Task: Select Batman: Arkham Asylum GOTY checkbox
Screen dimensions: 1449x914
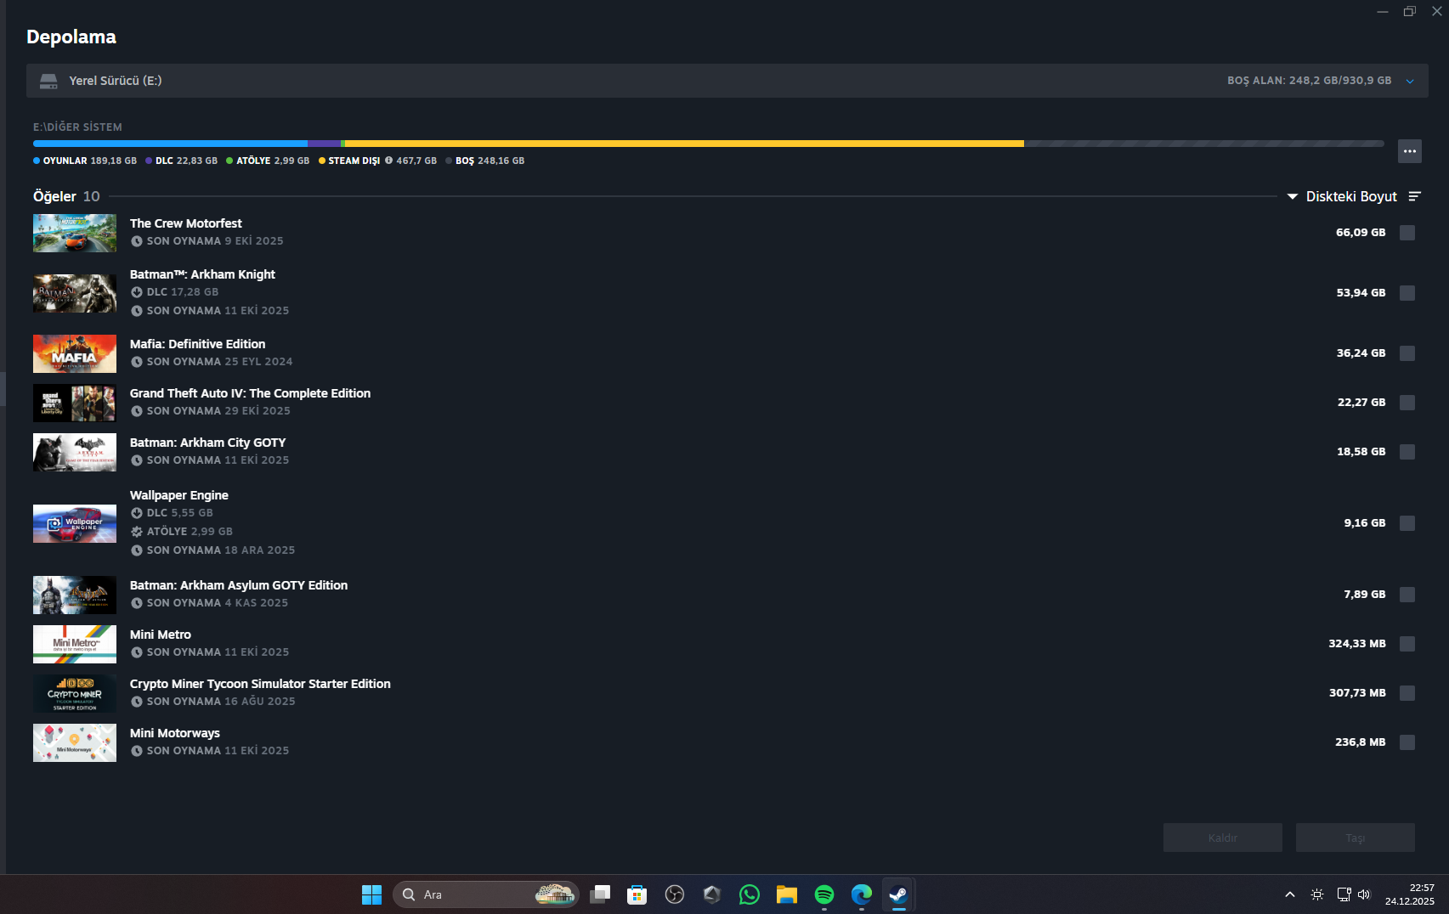Action: pos(1407,595)
